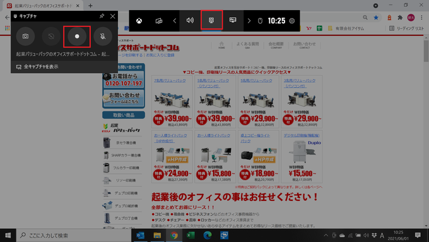
Task: Open デュプロ紙折機 sidebar item
Action: (122, 205)
